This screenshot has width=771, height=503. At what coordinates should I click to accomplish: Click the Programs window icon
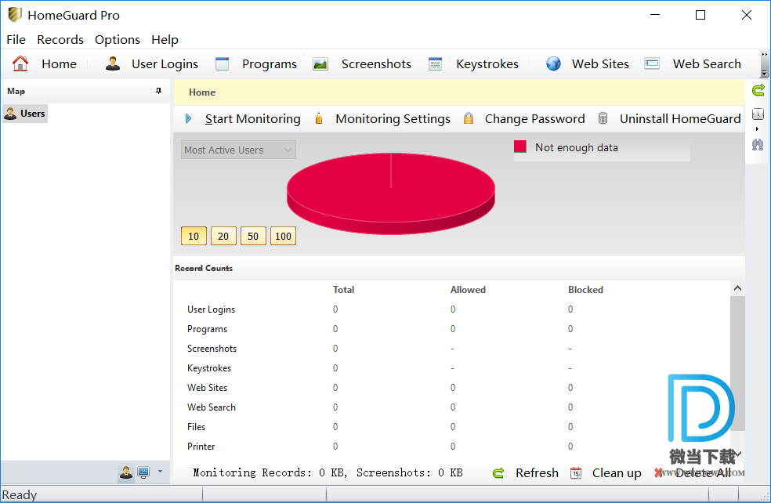(x=223, y=63)
